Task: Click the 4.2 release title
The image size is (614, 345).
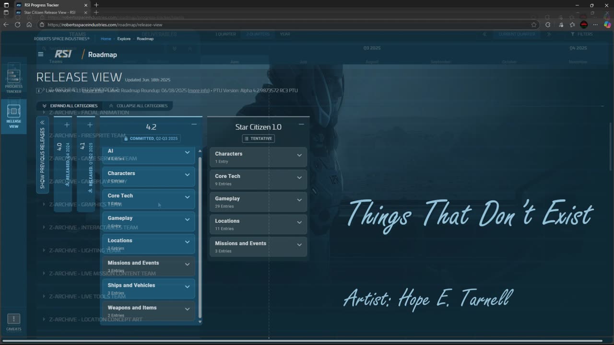Action: click(x=151, y=127)
